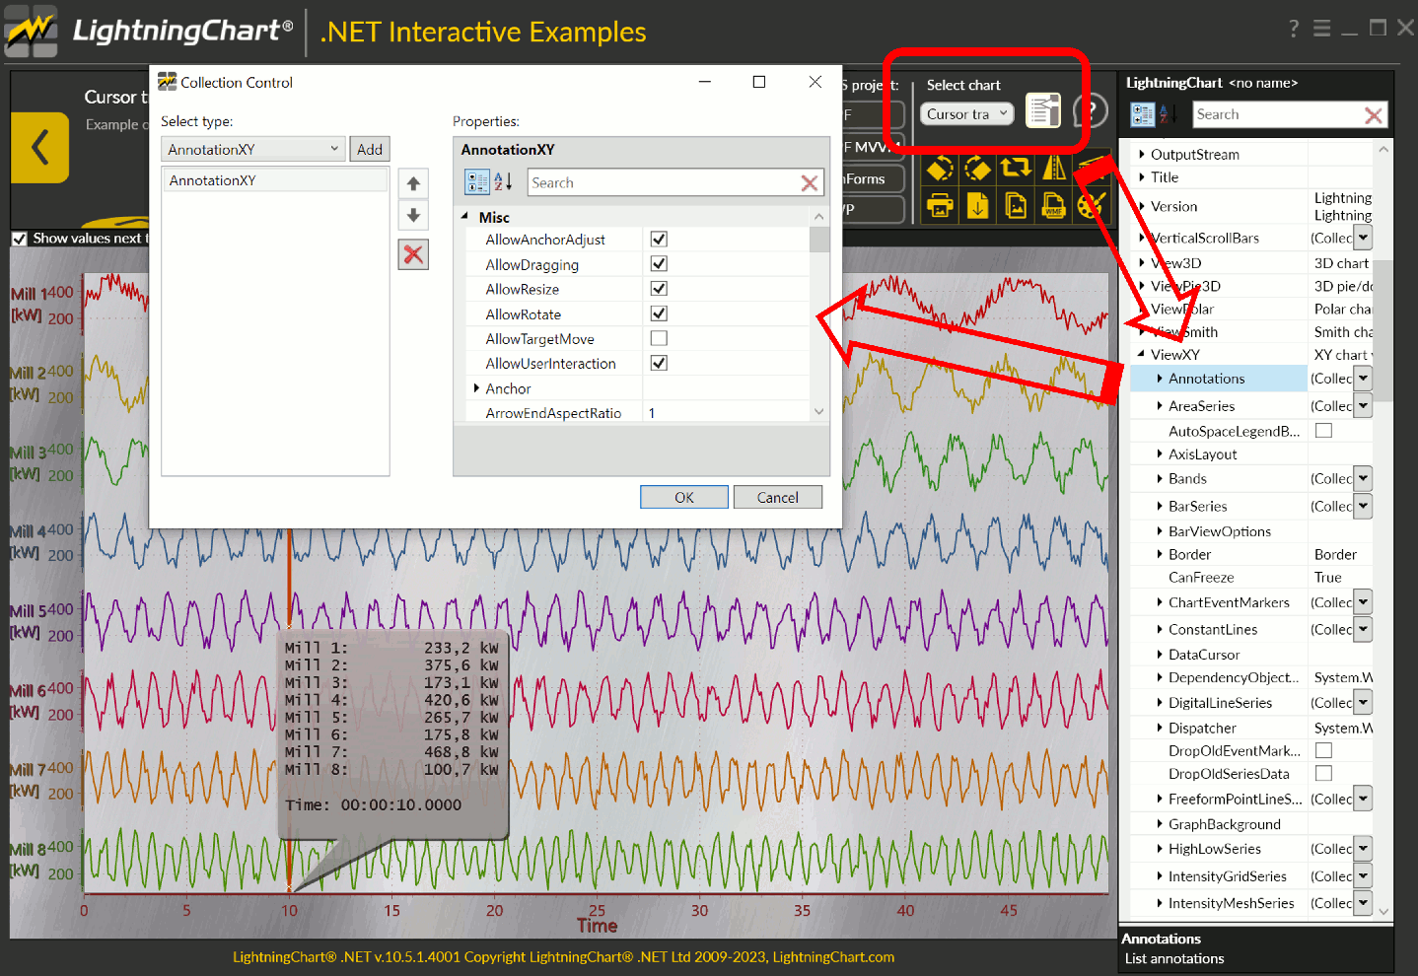Open Annotations collection dropdown button

(1363, 379)
